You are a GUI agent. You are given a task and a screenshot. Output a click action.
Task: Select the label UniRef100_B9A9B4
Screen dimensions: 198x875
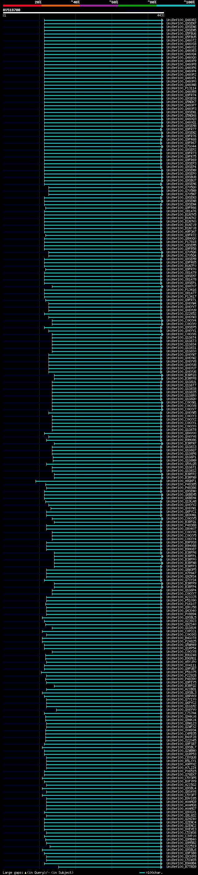[181, 863]
